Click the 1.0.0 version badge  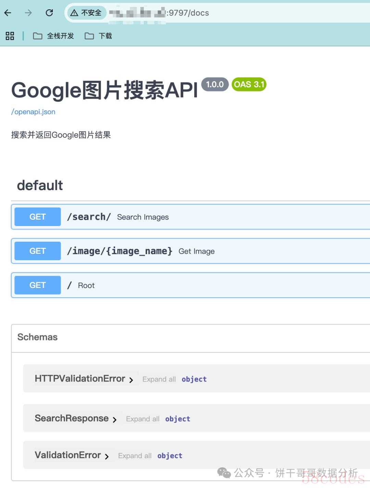coord(215,84)
